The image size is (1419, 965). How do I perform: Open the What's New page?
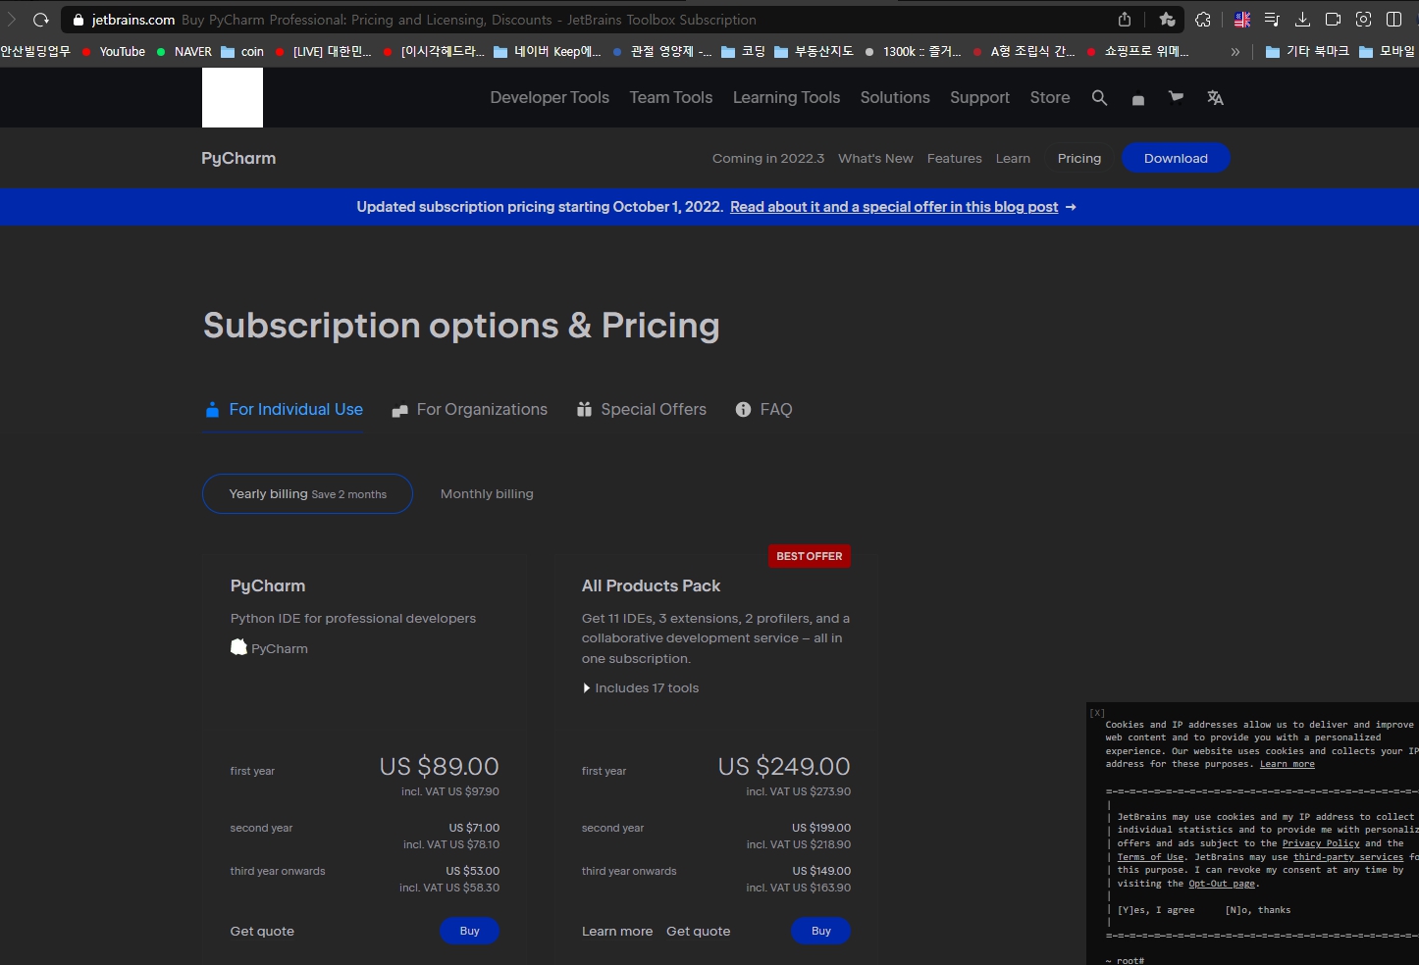coord(875,158)
